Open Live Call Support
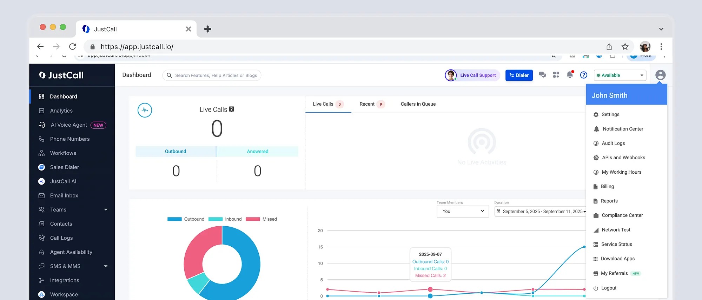Screen dimensions: 702x300 (x=472, y=75)
